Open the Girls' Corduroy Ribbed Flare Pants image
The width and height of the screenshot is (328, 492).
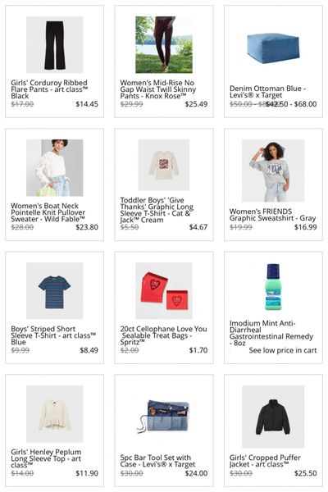point(55,45)
